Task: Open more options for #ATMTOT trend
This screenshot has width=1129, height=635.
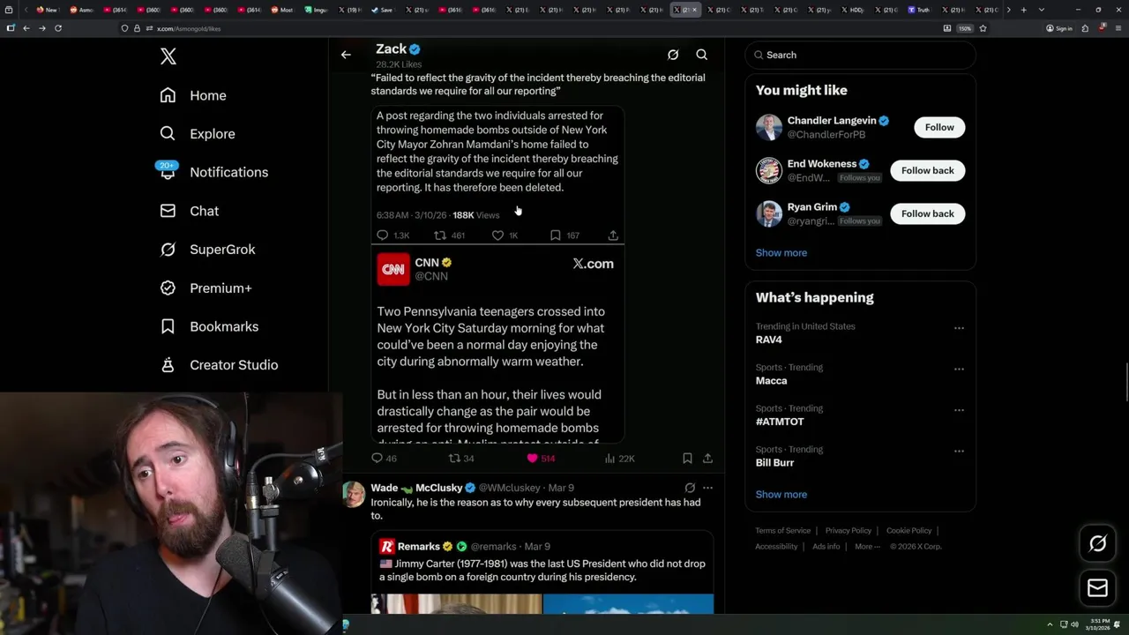Action: (x=959, y=410)
